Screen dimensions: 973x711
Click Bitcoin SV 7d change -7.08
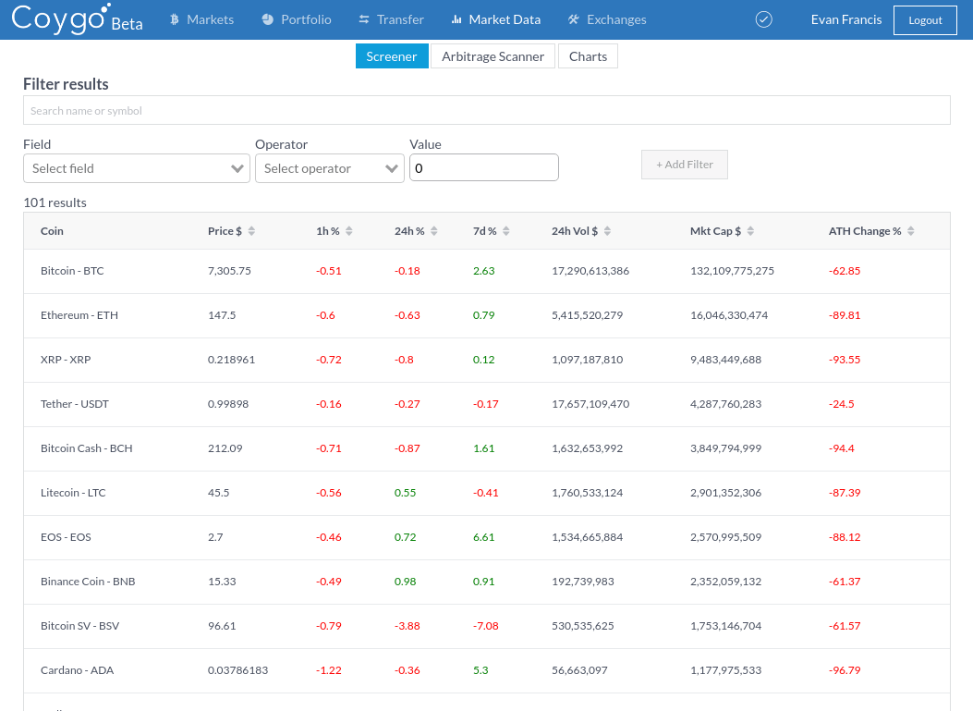pos(485,626)
